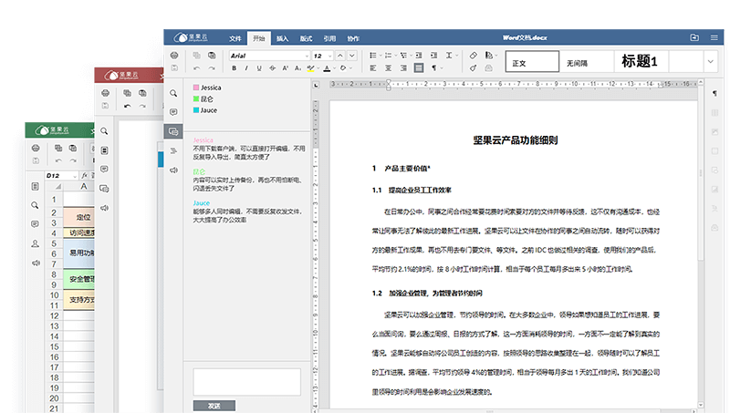Click the undo arrow in Word toolbar

[x=196, y=68]
